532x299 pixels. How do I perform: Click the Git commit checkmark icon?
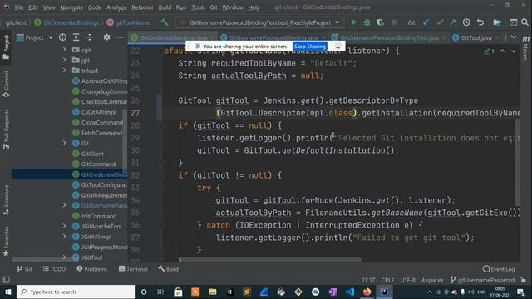[x=440, y=22]
